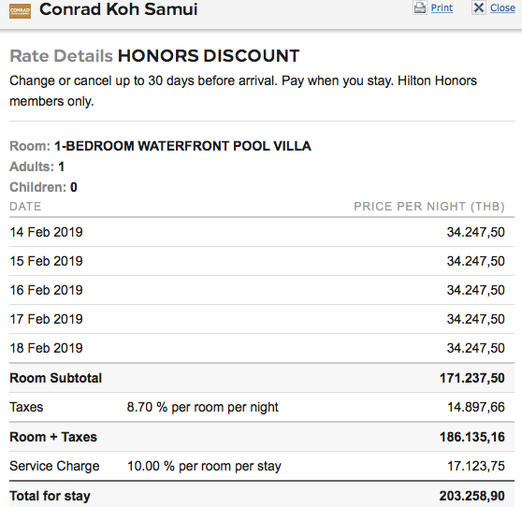This screenshot has width=522, height=507.
Task: Click the PRICE PER NIGHT (THB) column header
Action: (x=429, y=207)
